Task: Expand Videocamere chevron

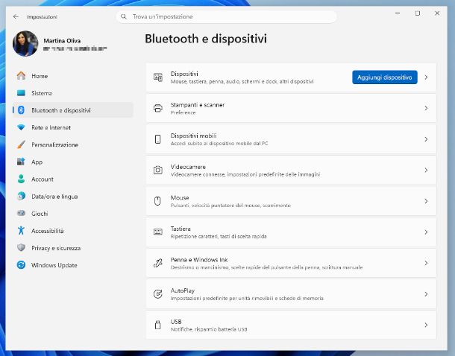Action: [x=426, y=170]
